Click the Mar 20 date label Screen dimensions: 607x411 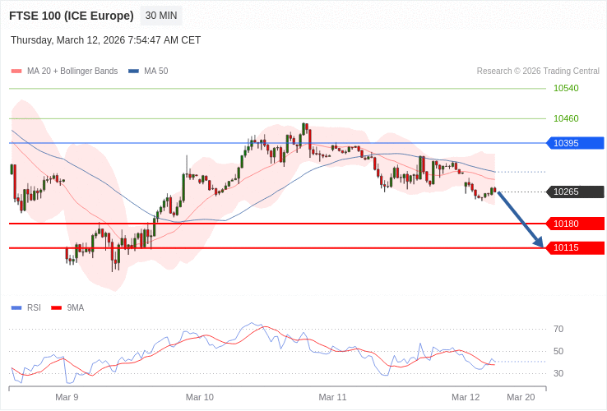pyautogui.click(x=521, y=397)
